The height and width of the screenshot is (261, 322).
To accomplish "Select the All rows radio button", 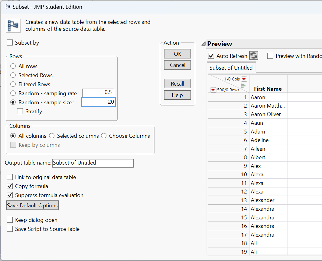I will point(13,66).
